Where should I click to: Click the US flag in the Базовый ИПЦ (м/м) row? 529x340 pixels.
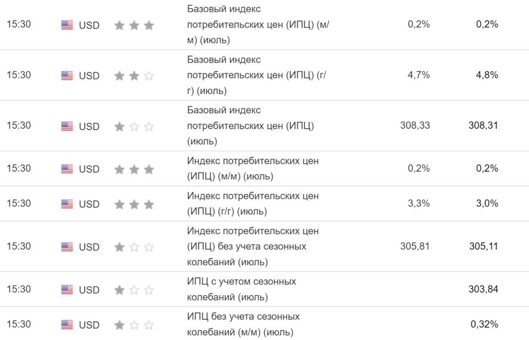tap(67, 25)
